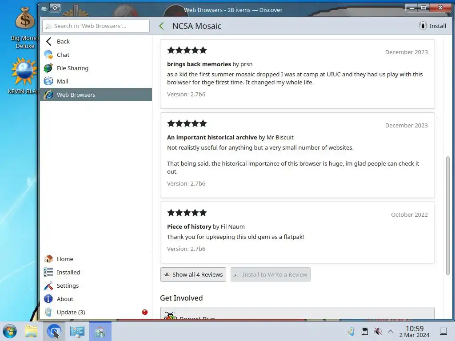Click the Settings tools icon

[x=48, y=285]
